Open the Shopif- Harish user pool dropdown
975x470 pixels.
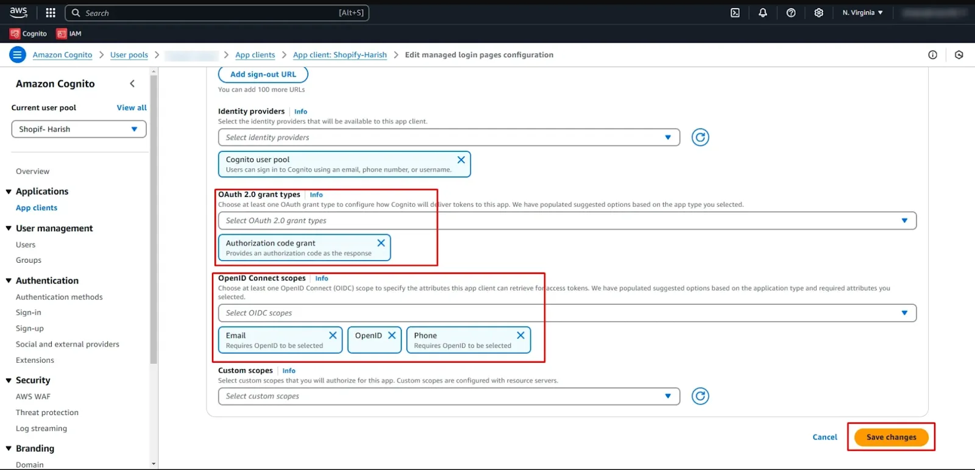79,129
